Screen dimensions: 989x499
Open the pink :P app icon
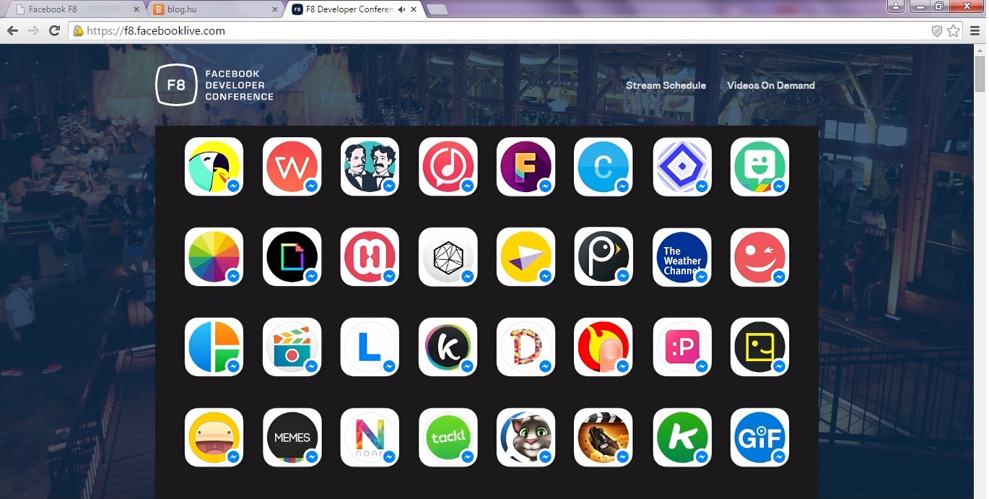[682, 347]
